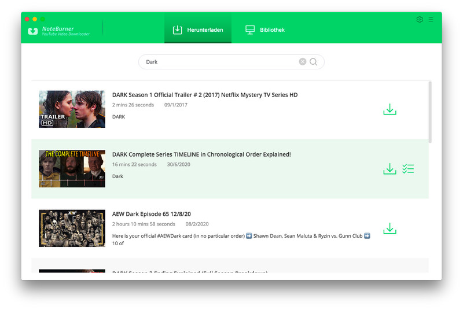Viewport: 463px width, 310px height.
Task: Click the results list vertical scrollbar
Action: tap(430, 112)
